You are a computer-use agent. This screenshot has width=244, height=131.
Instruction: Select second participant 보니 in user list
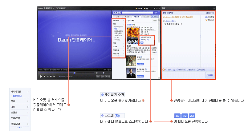pyautogui.click(x=209, y=20)
